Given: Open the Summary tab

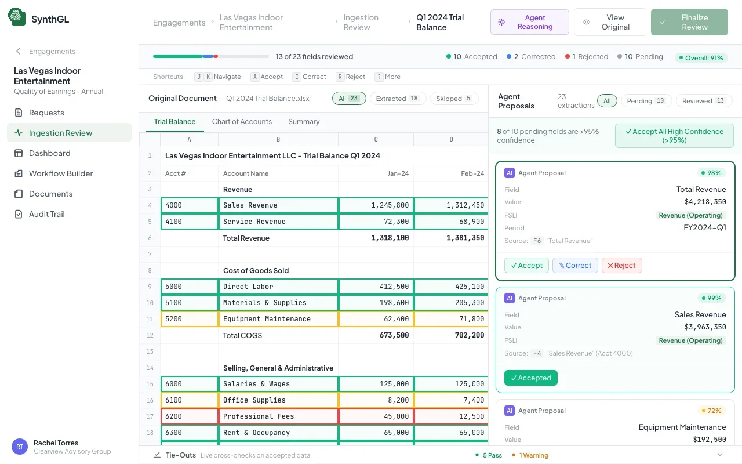Looking at the screenshot, I should click(304, 122).
